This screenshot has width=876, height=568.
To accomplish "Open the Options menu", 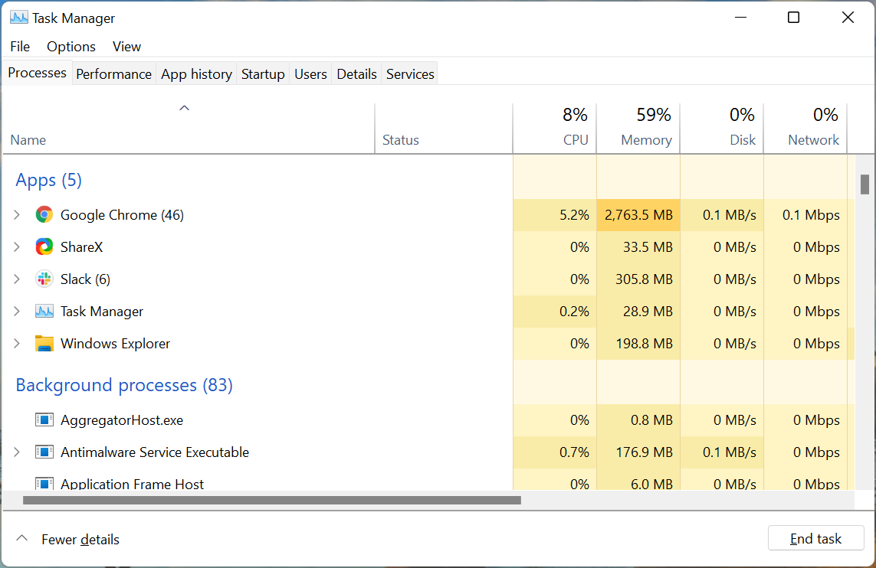I will 71,47.
